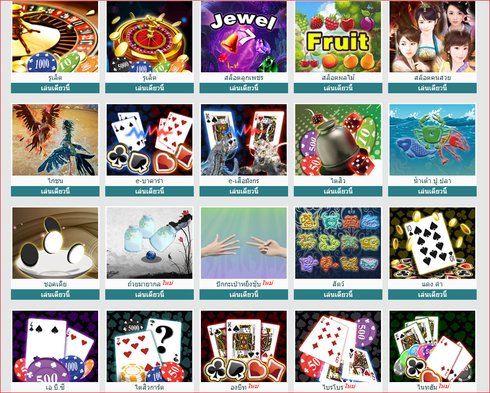
Task: Click play now button under แดง.ดำ
Action: pos(432,295)
